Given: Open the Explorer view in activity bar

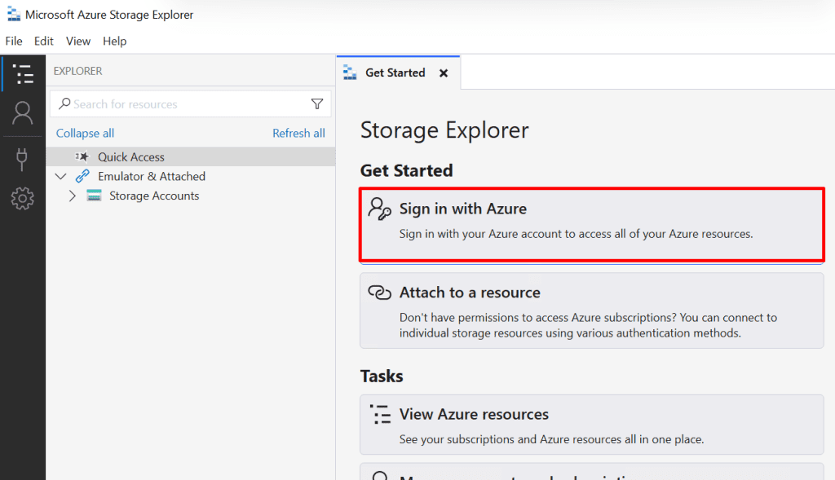Looking at the screenshot, I should click(x=23, y=74).
